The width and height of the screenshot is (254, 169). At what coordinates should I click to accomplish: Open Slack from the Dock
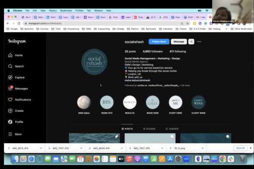231,159
